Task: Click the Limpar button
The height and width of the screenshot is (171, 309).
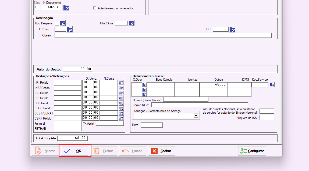Action: (133, 151)
